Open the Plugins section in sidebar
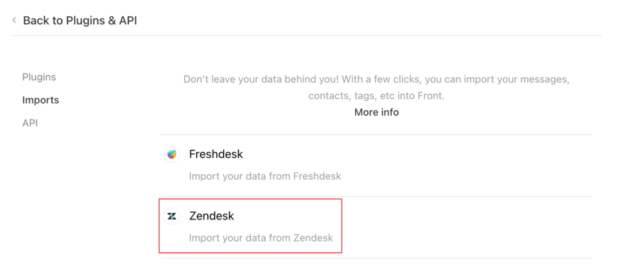 point(39,77)
